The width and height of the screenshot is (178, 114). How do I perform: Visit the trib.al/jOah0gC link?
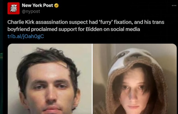(26, 36)
